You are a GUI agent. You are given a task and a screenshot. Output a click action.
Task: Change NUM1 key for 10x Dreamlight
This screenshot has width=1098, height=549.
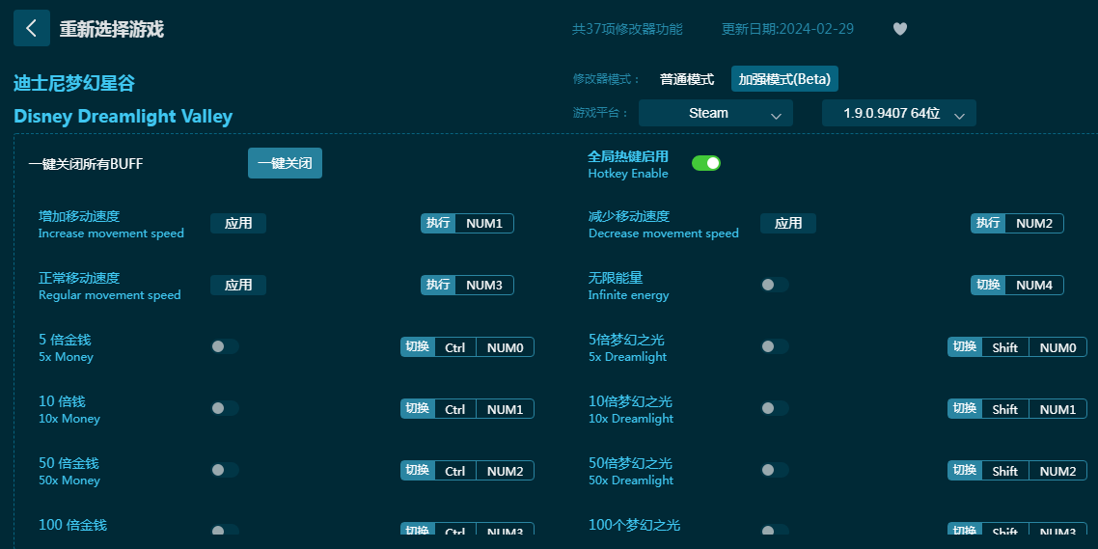click(1057, 409)
